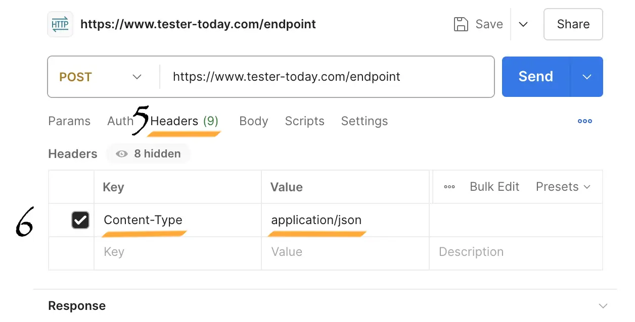Show the 8 hidden headers
This screenshot has height=322, width=635.
click(x=148, y=153)
